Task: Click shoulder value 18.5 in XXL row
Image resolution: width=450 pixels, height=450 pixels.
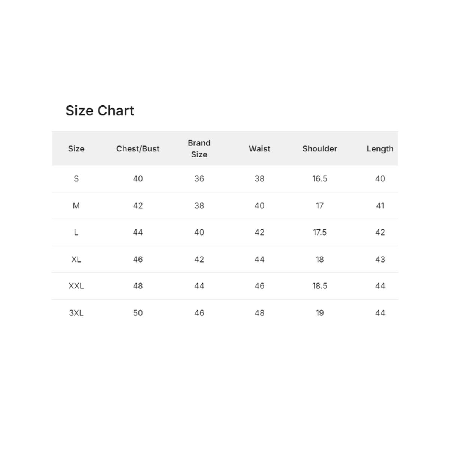Action: pyautogui.click(x=320, y=286)
